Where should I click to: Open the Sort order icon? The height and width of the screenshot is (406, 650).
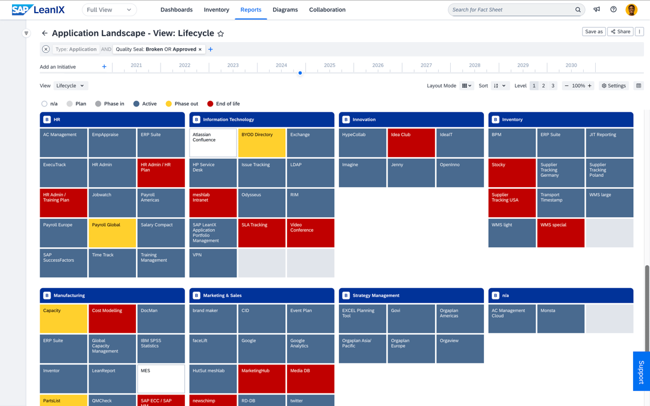pyautogui.click(x=496, y=85)
